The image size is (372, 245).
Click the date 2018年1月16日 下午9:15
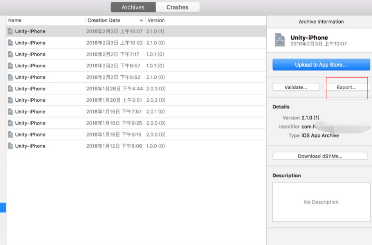pyautogui.click(x=114, y=134)
